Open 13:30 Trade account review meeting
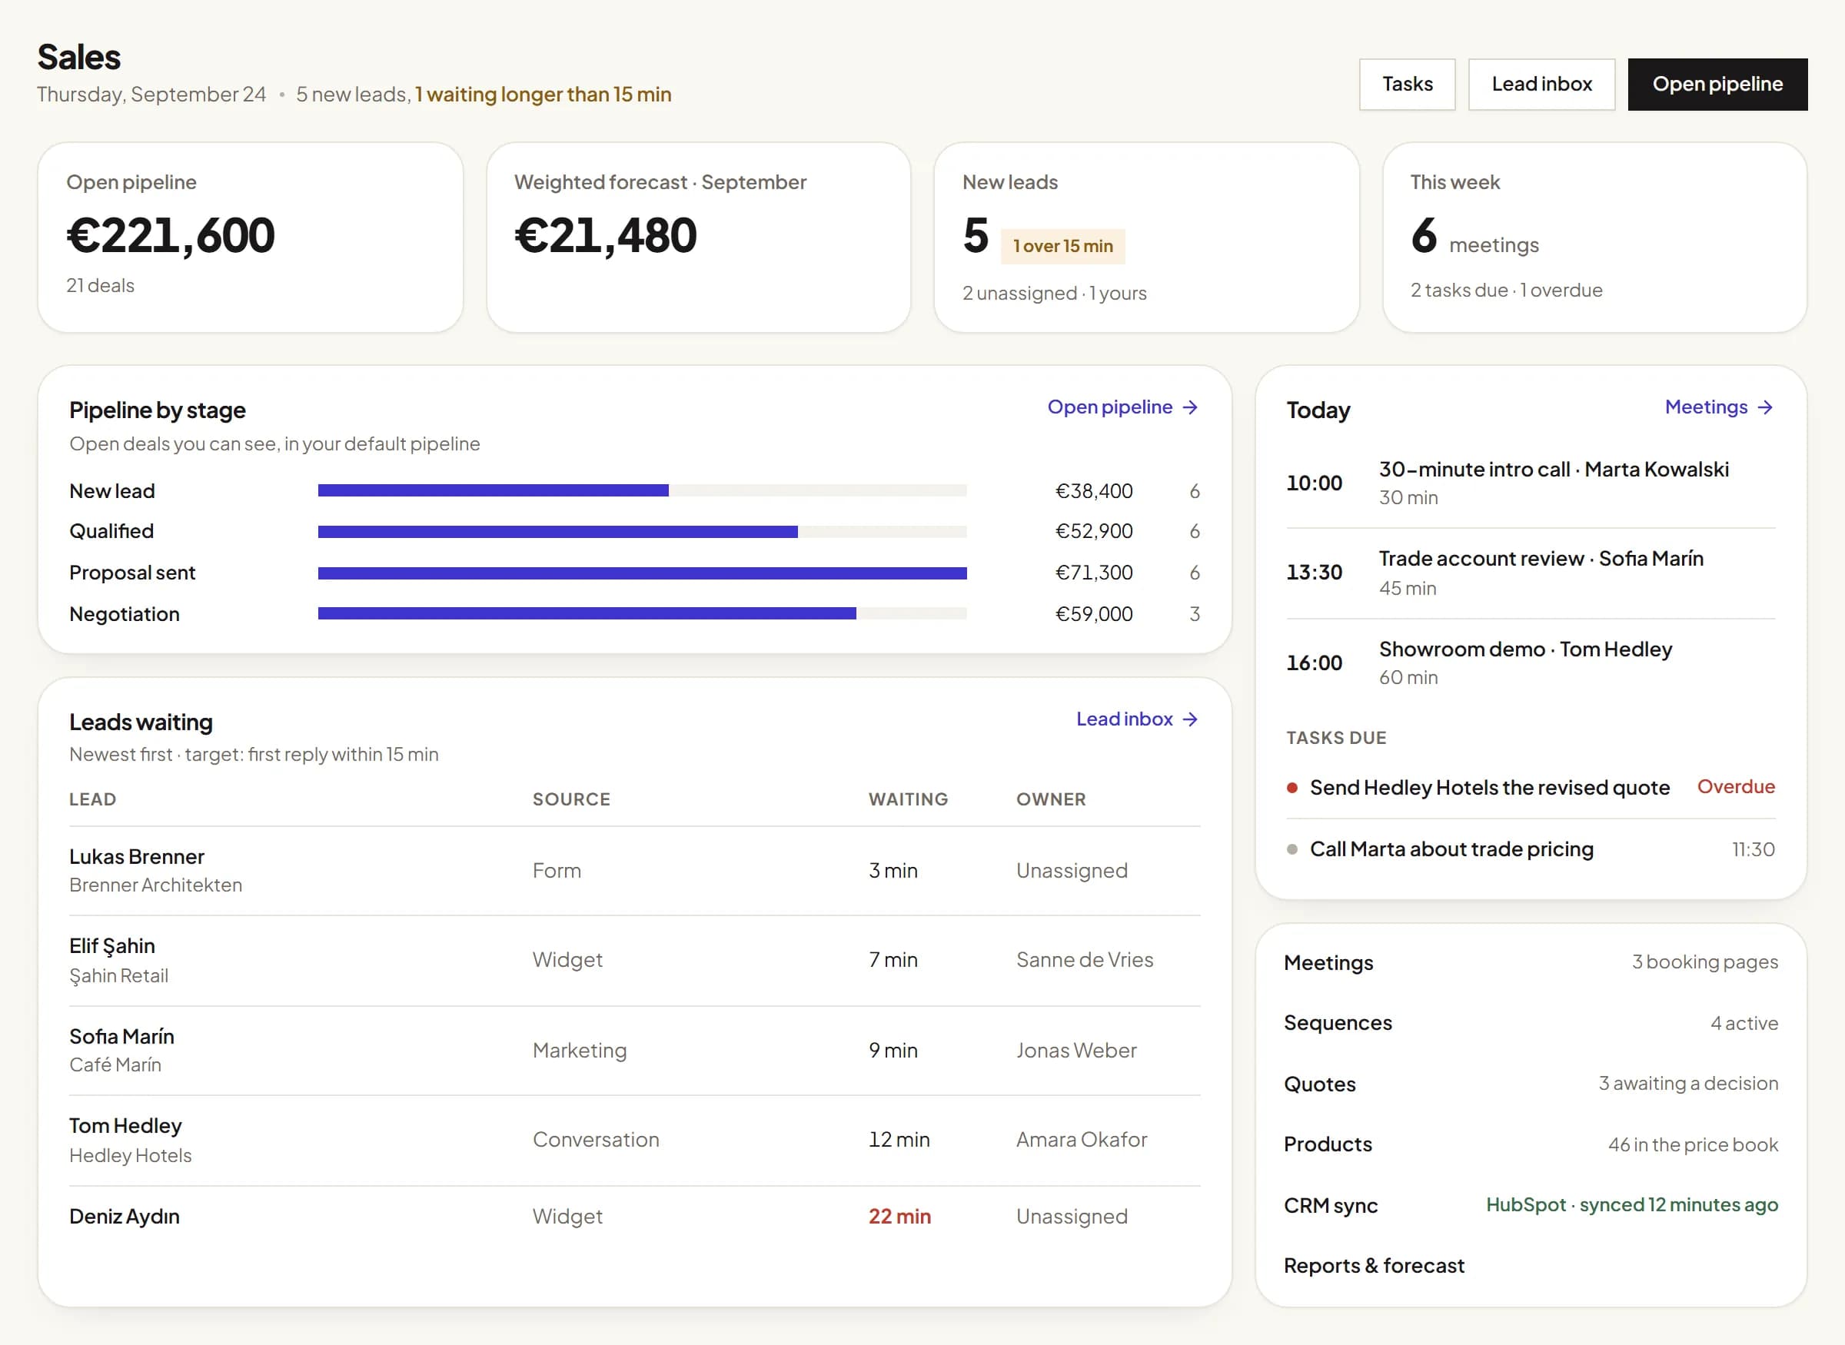Screen dimensions: 1845x1345 1530,573
